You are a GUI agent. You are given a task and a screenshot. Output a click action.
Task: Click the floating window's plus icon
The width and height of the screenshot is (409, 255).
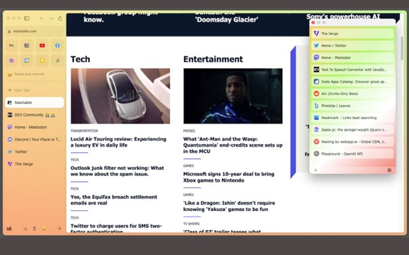pyautogui.click(x=316, y=170)
